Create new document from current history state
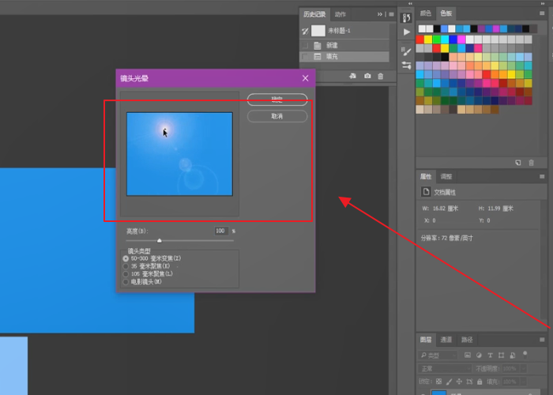 click(352, 76)
